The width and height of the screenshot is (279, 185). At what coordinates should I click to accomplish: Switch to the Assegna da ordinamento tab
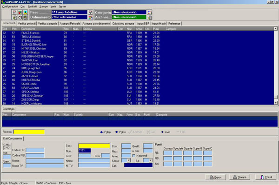(96, 24)
